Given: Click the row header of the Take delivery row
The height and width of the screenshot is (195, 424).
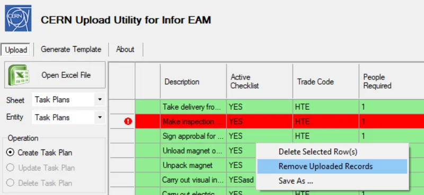Looking at the screenshot, I should (x=122, y=107).
